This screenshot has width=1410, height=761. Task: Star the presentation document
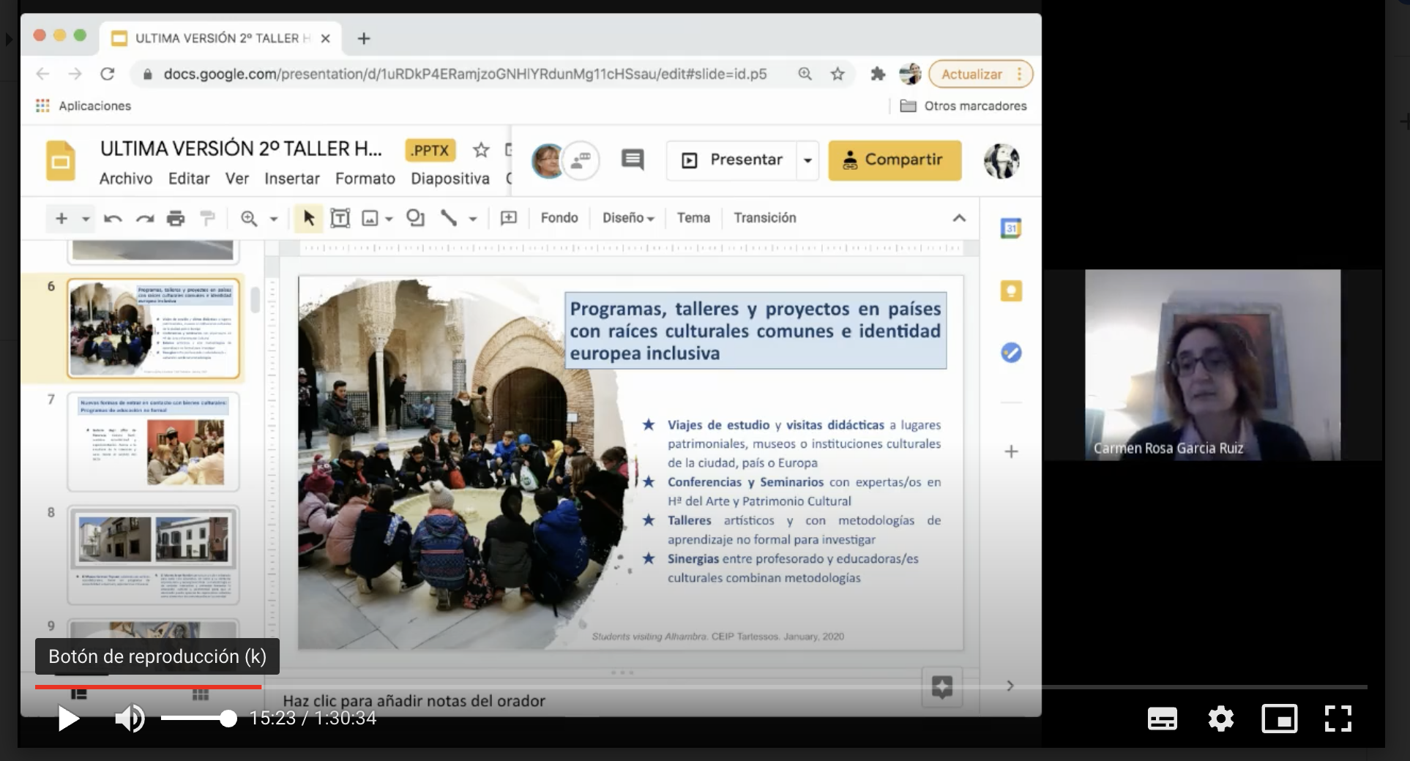coord(481,150)
